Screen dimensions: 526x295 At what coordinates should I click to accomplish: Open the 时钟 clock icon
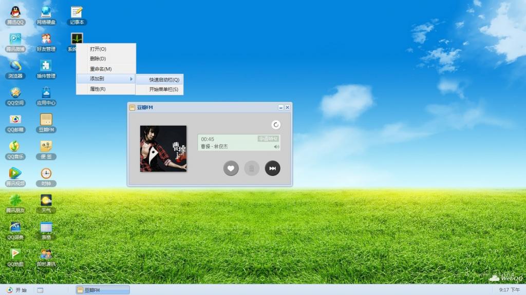coord(46,176)
